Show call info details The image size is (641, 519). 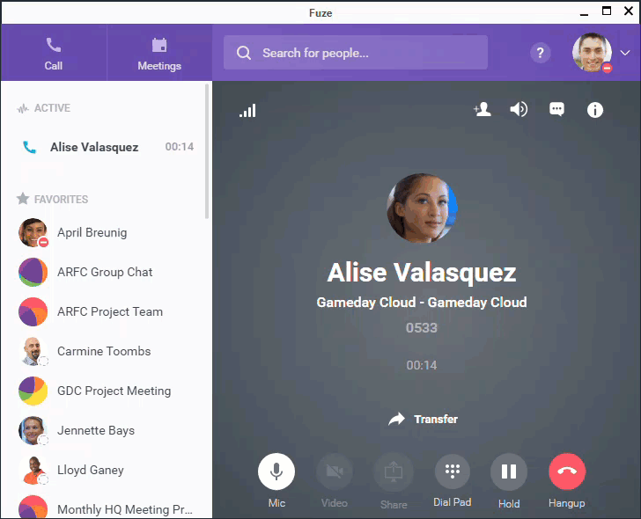tap(595, 110)
